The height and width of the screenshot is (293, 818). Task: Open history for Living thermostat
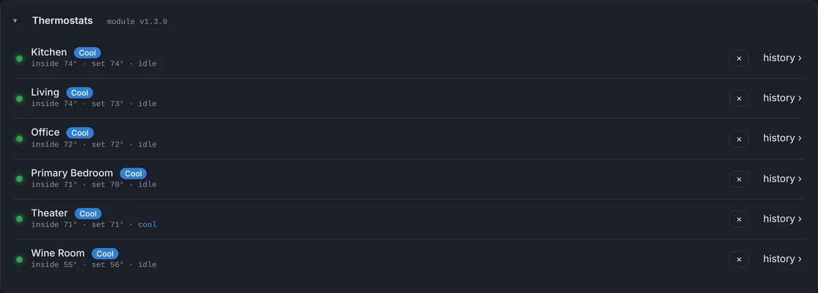point(783,98)
